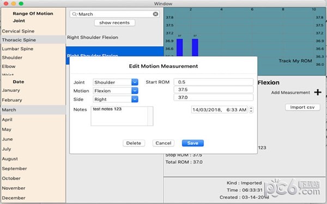Click the Time : 06:33:31 text
This screenshot has height=204, width=327.
click(x=244, y=190)
